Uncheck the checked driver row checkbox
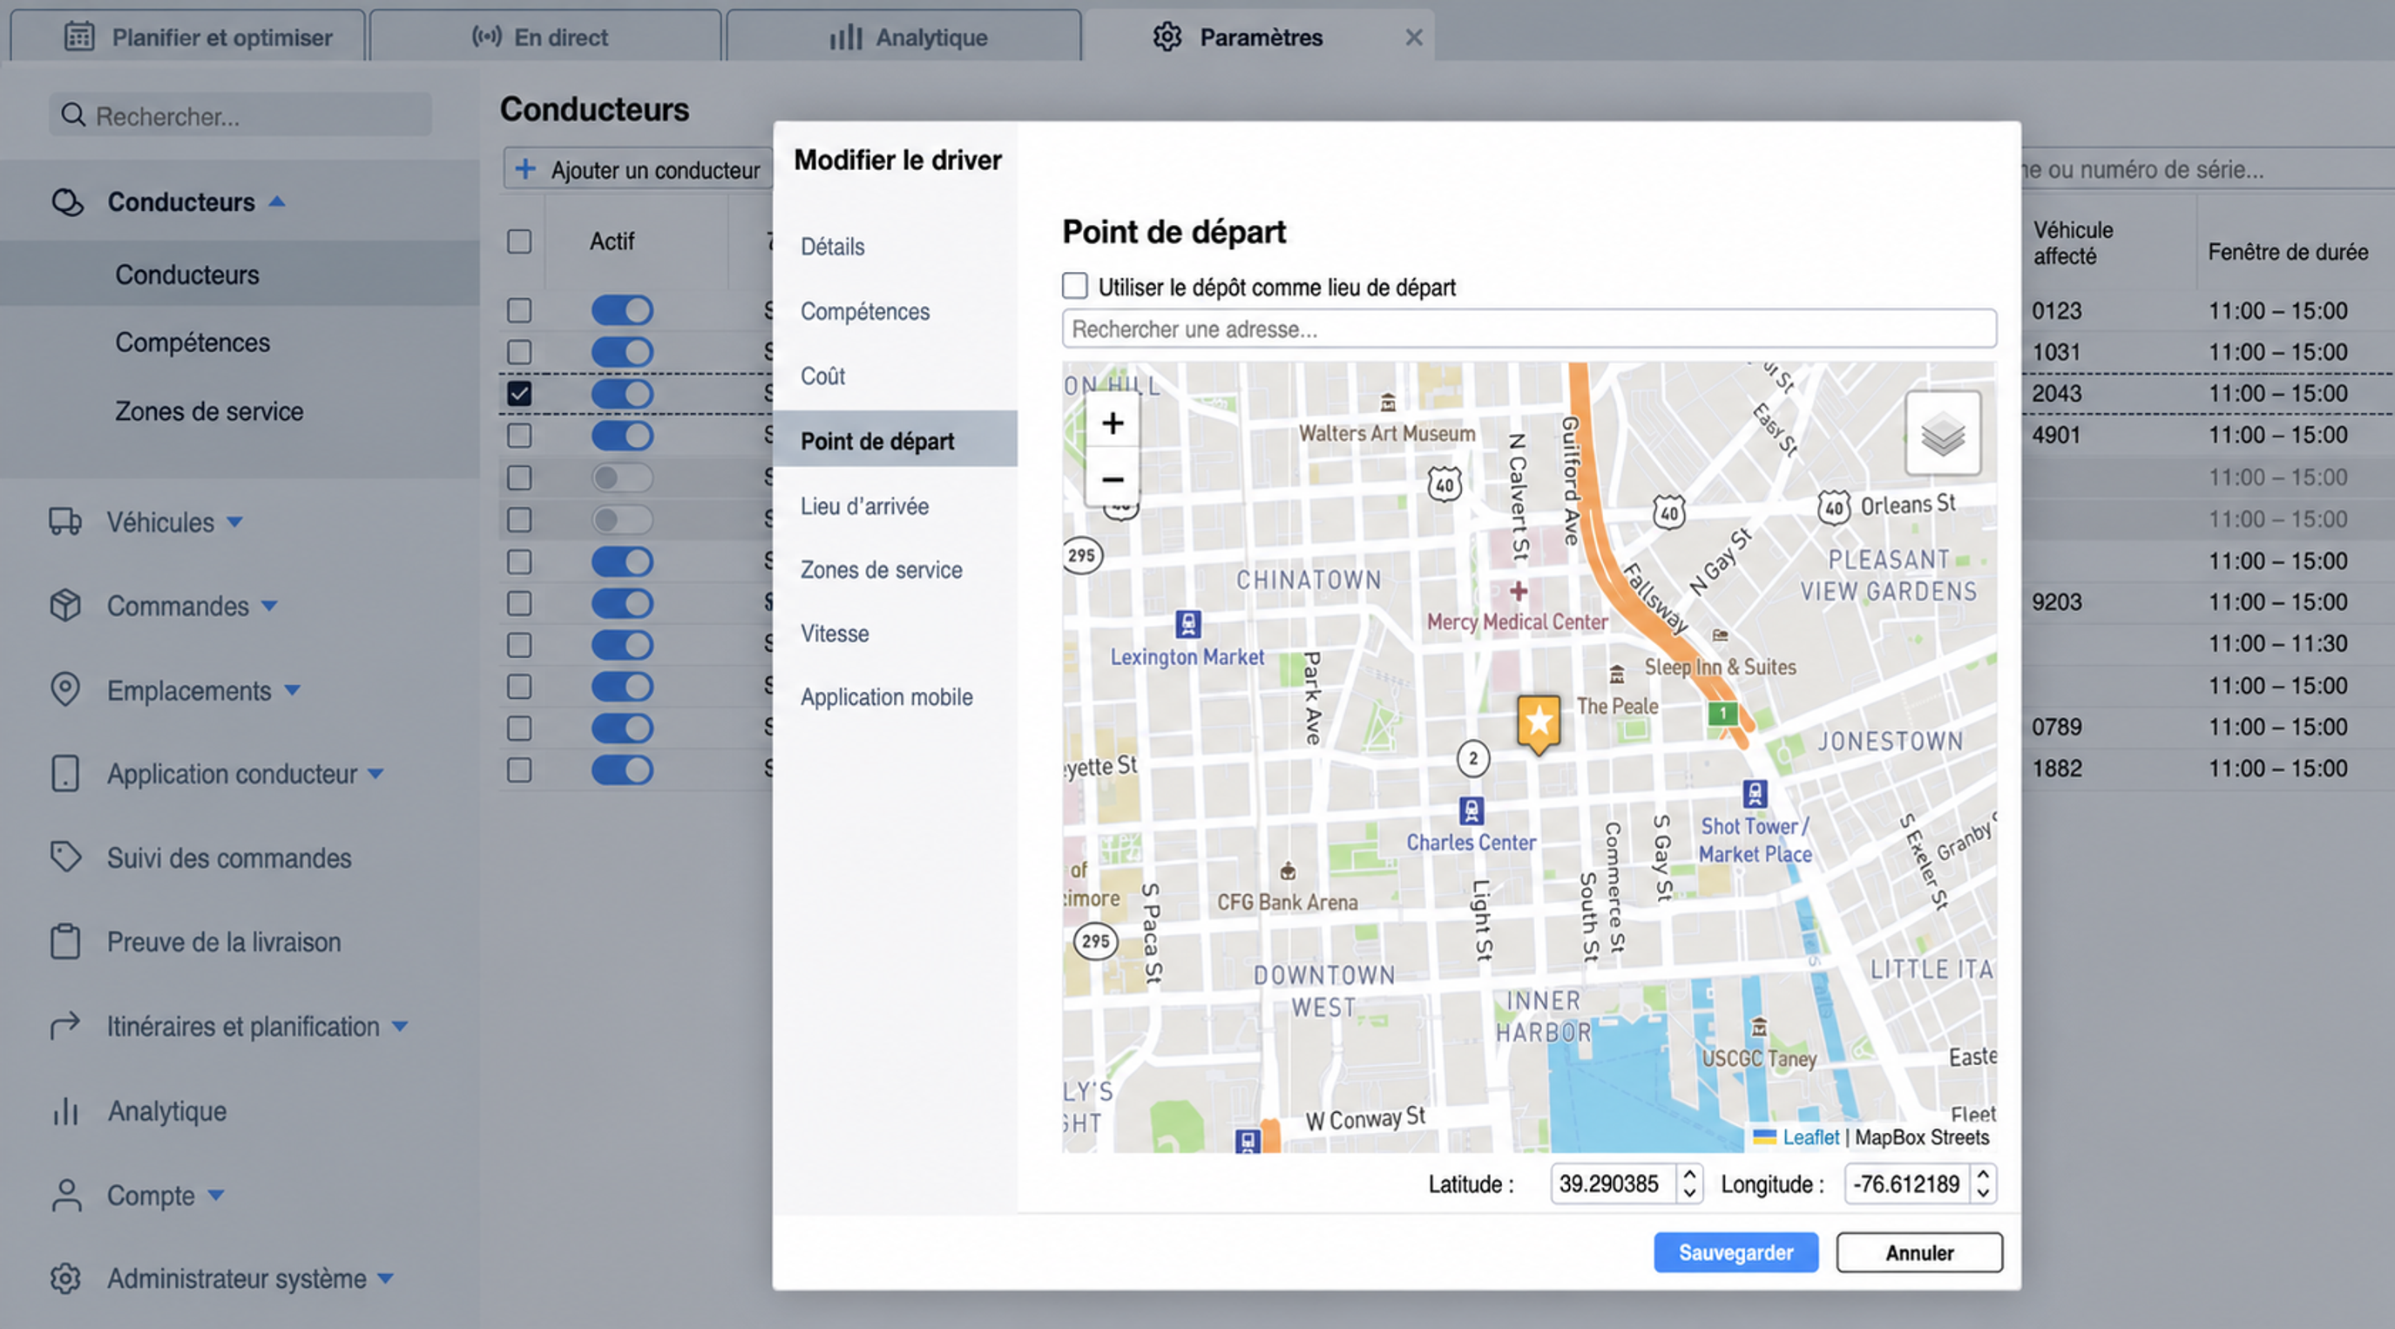Viewport: 2395px width, 1329px height. coord(520,393)
